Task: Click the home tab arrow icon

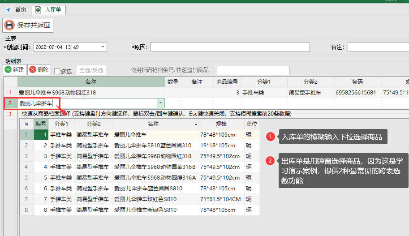Action: [9, 10]
